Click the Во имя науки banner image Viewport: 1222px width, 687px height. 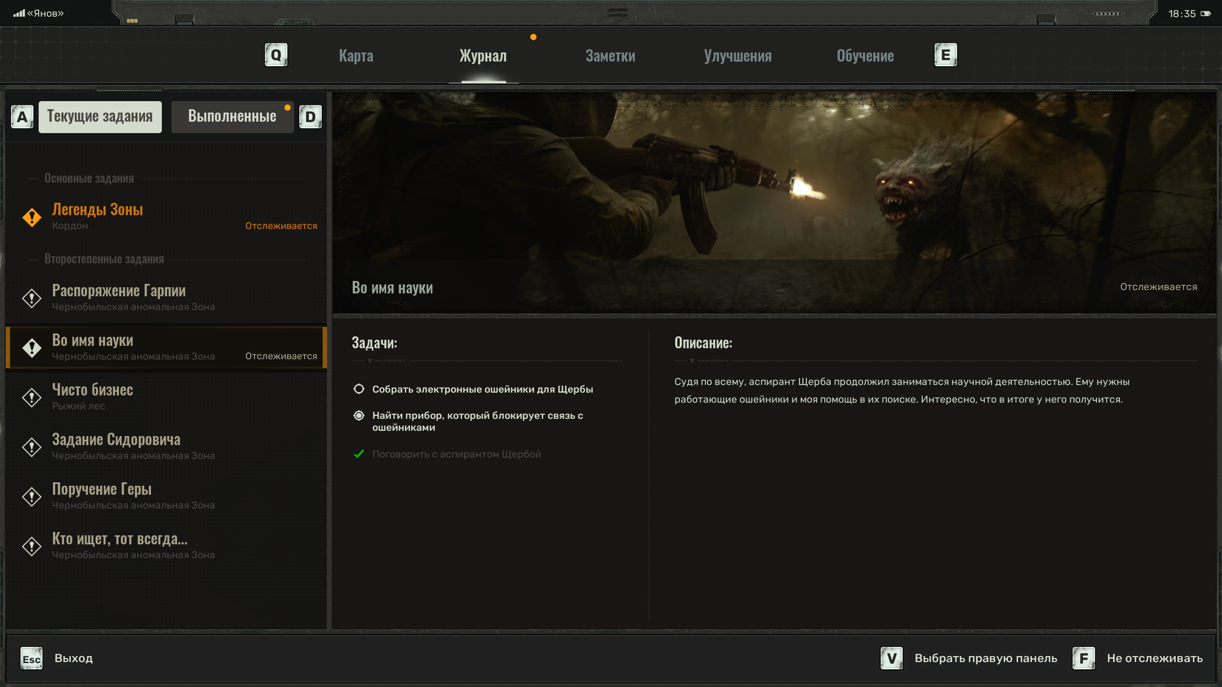[773, 203]
